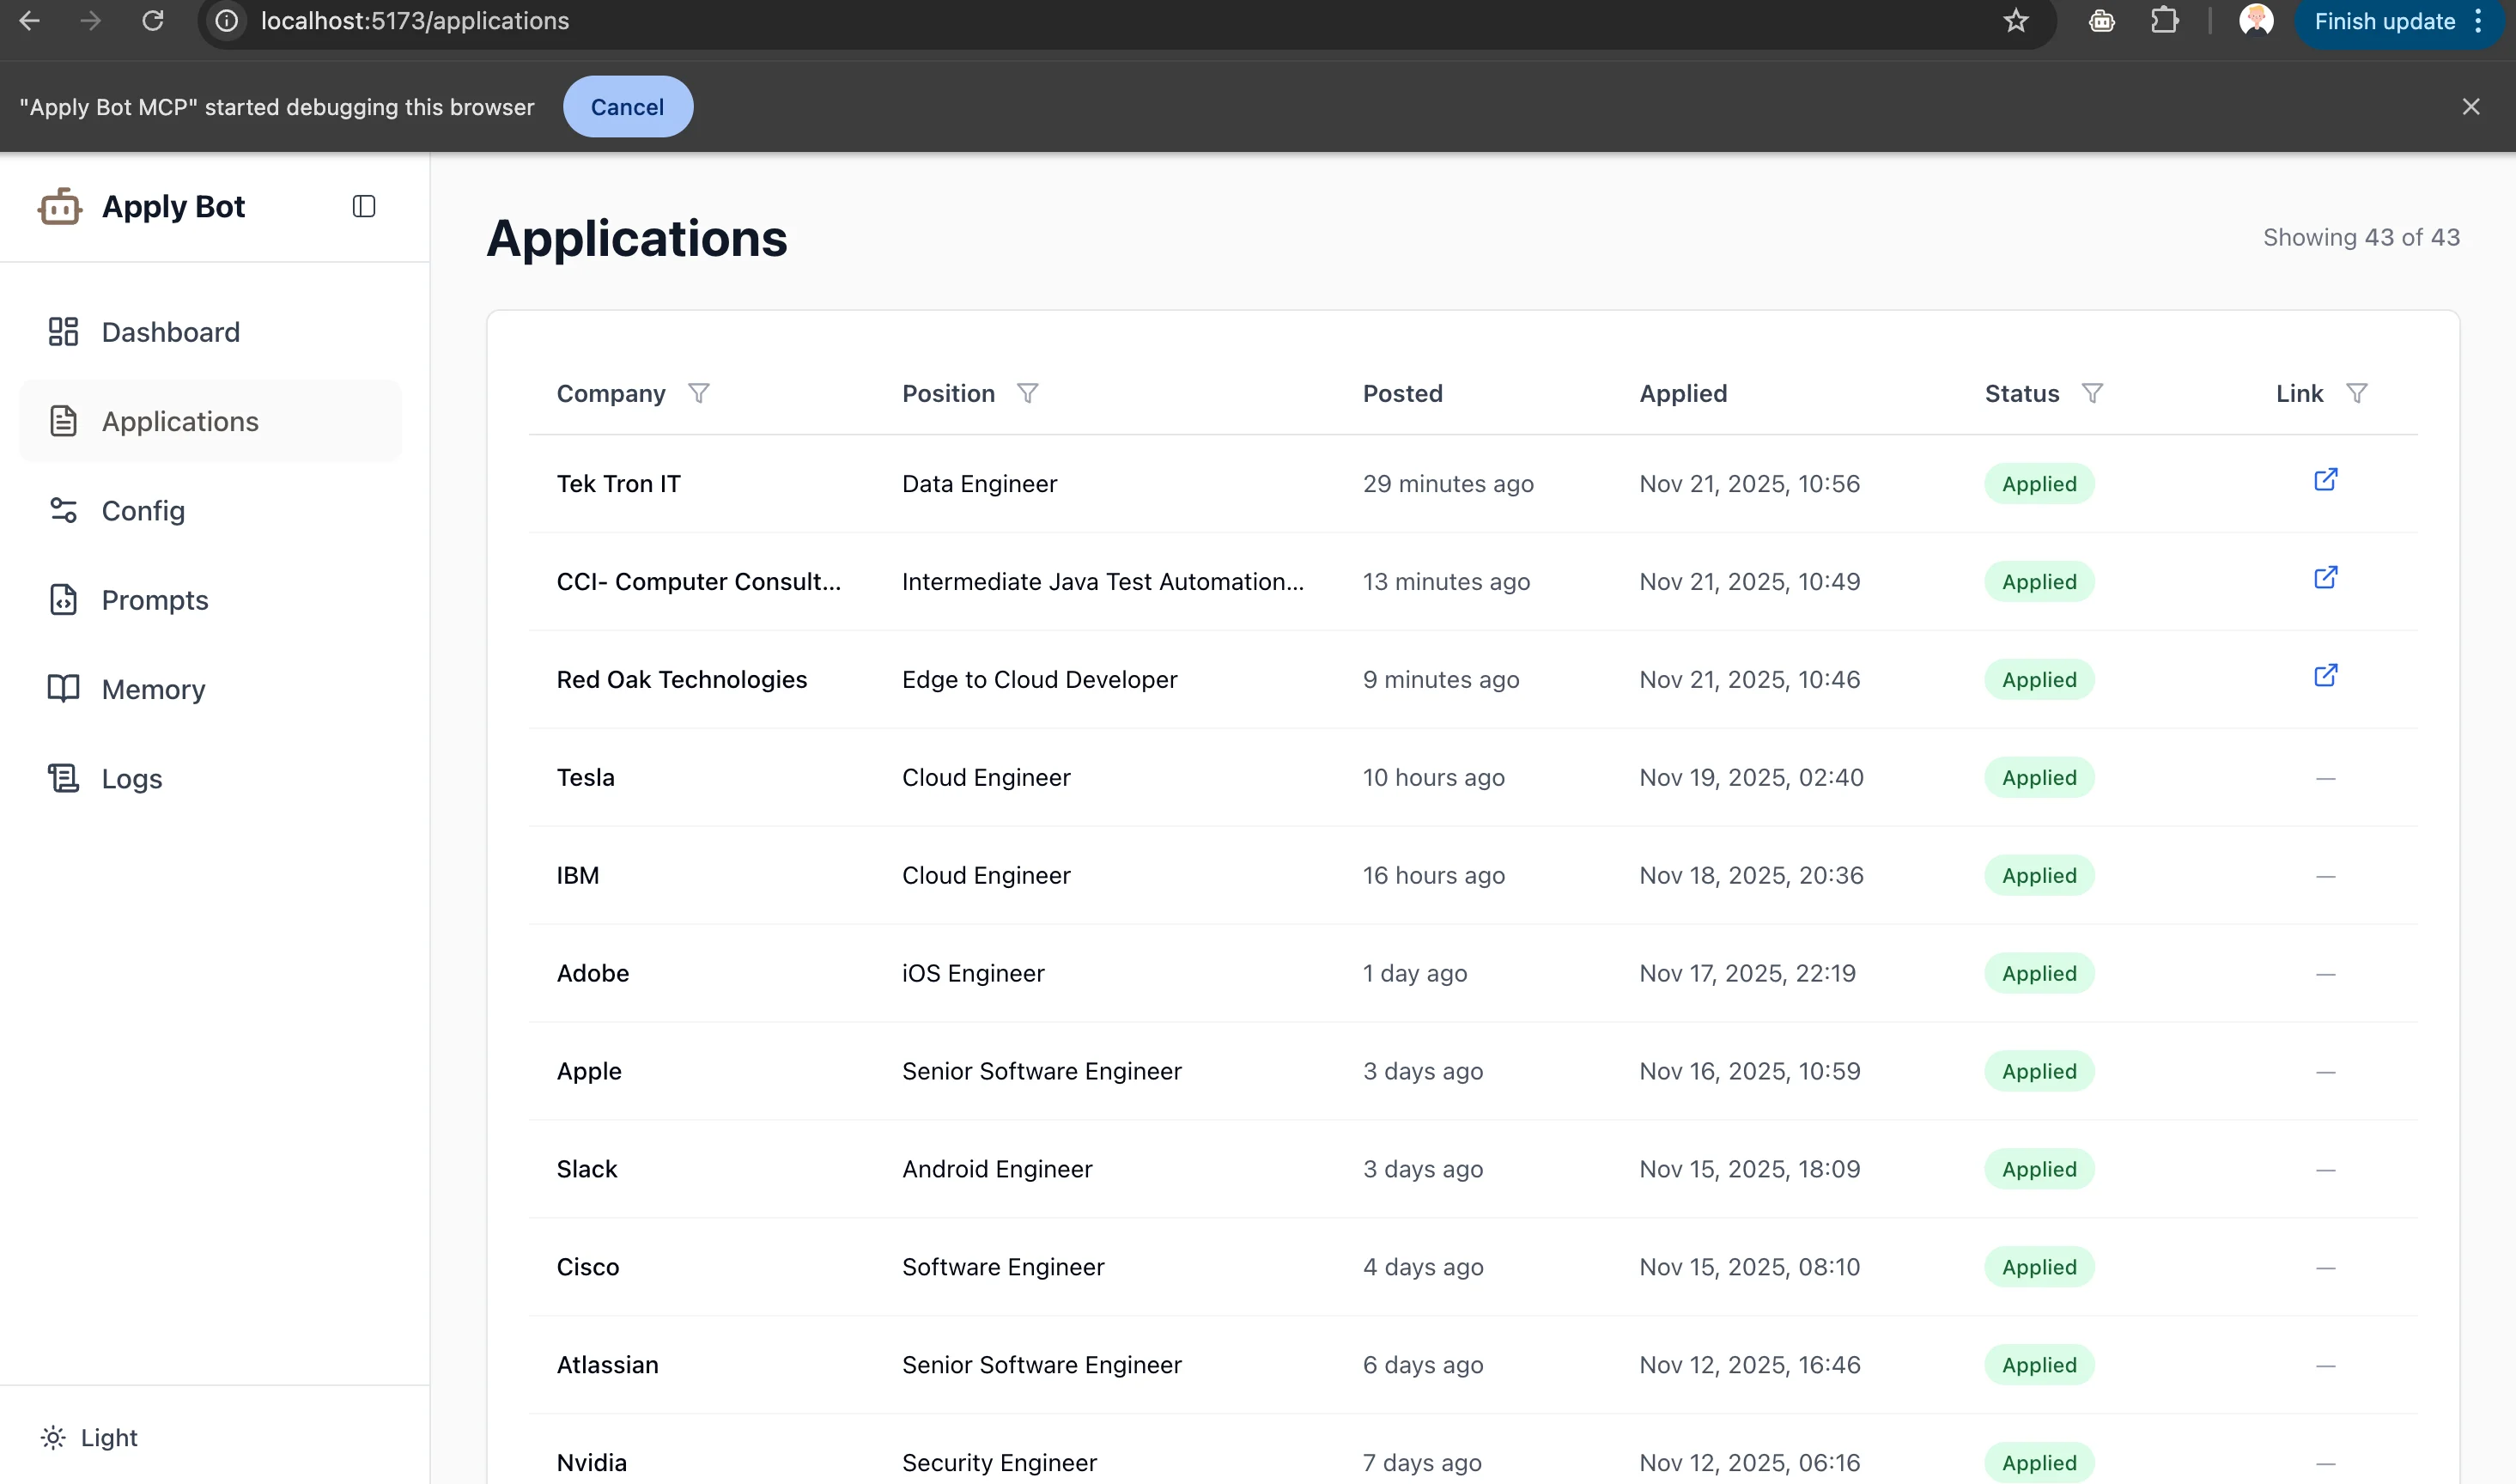Click inside the browser address bar
Viewport: 2516px width, 1484px height.
(415, 20)
